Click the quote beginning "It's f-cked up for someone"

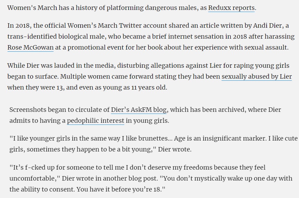pyautogui.click(x=151, y=178)
